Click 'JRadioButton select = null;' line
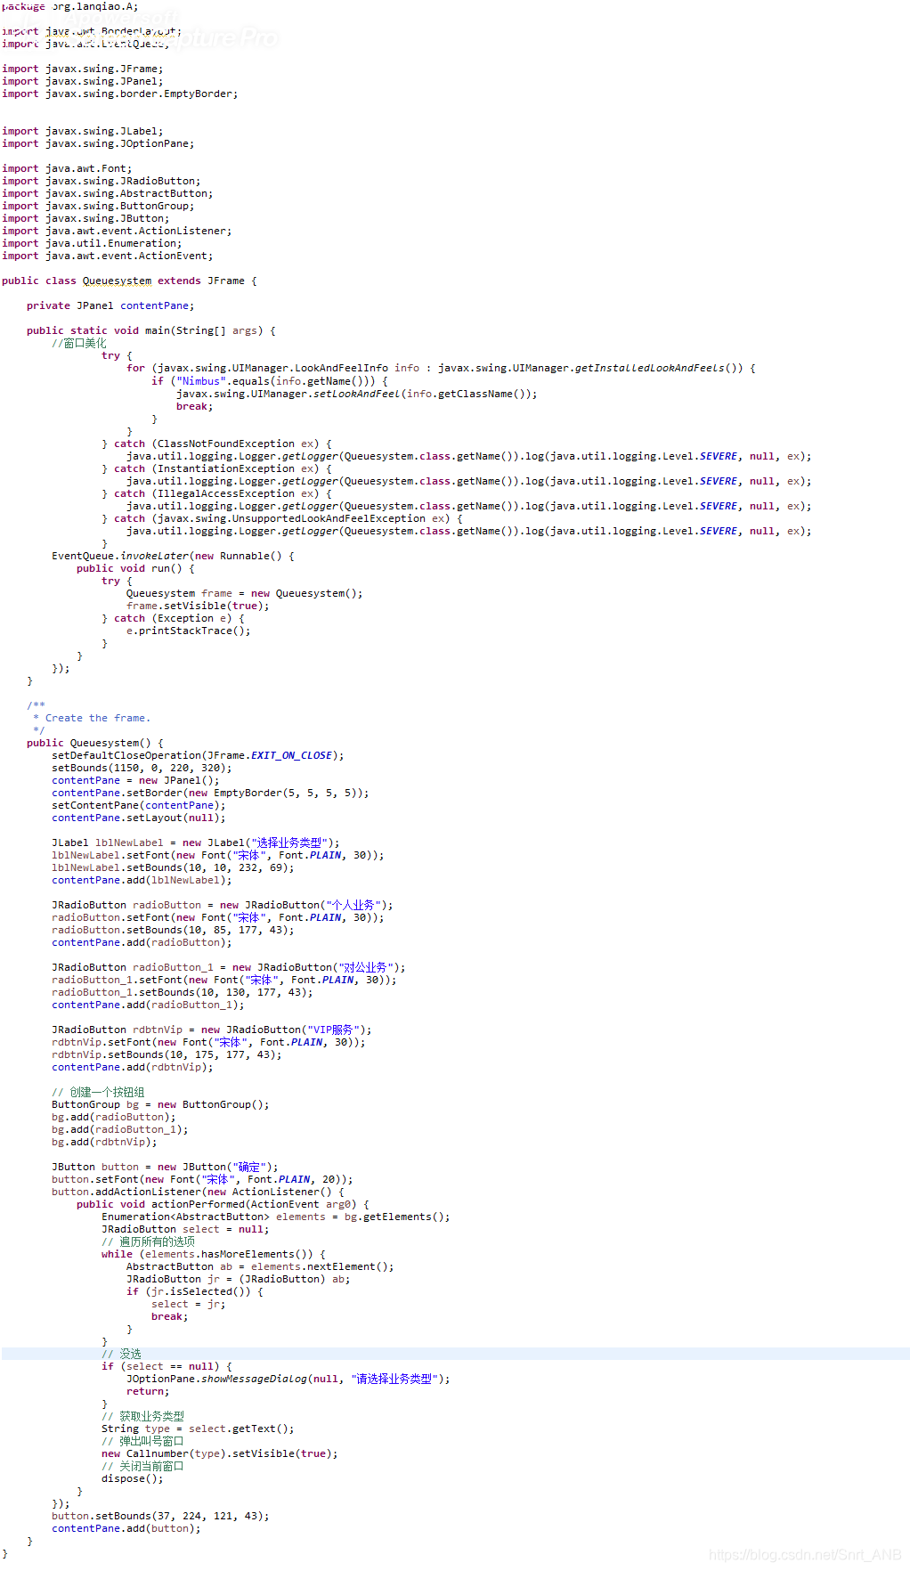Image resolution: width=910 pixels, height=1571 pixels. click(x=185, y=1229)
